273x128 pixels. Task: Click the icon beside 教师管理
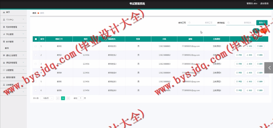tap(4, 42)
